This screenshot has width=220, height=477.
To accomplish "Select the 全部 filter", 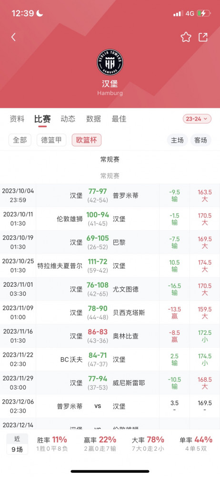I will coord(20,140).
